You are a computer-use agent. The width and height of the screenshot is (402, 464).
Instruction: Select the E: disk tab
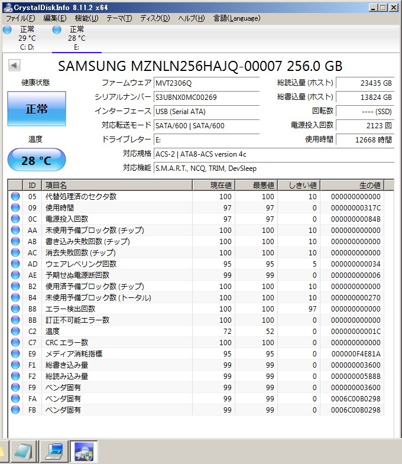click(x=76, y=38)
